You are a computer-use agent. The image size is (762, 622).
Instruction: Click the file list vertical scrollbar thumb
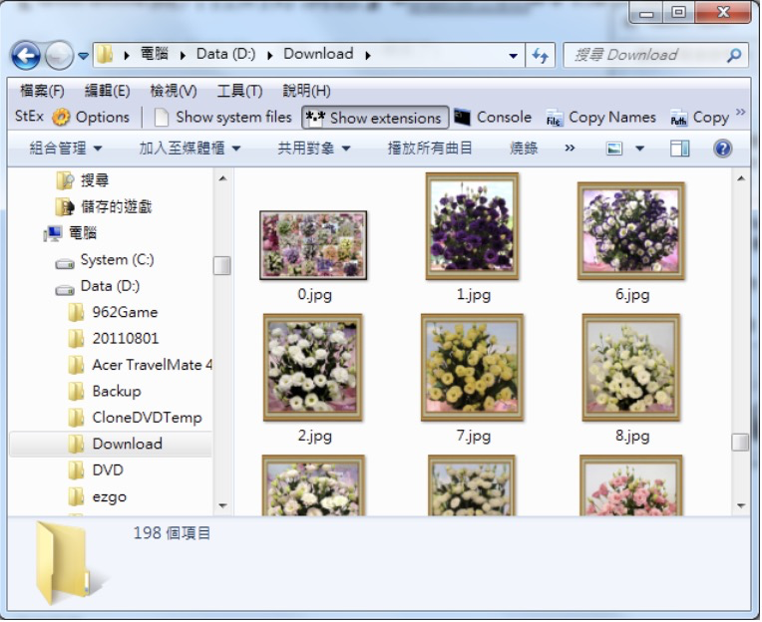tap(740, 442)
